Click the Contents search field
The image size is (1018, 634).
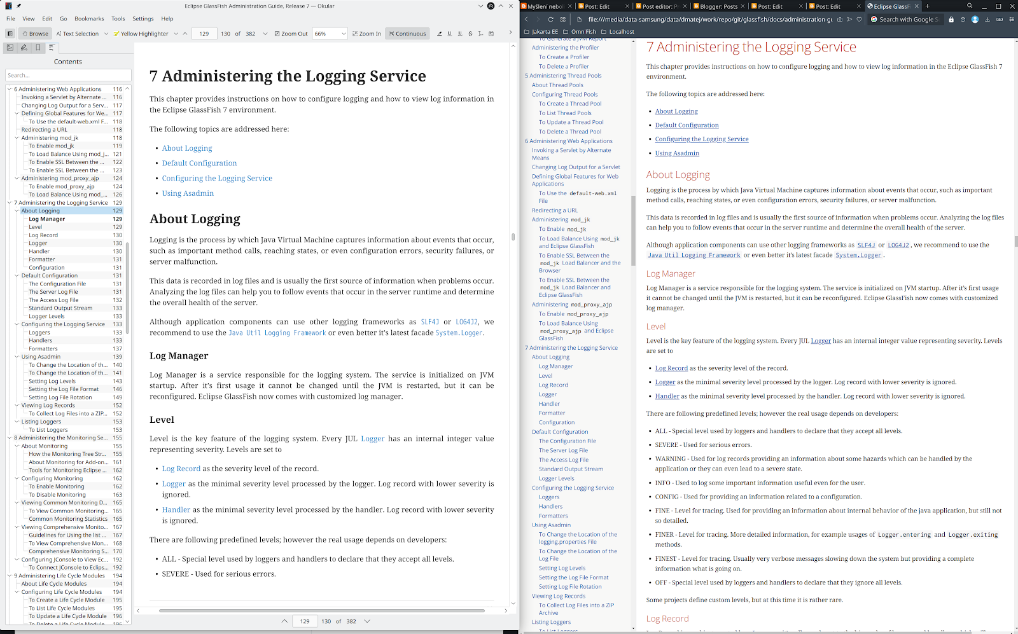68,75
